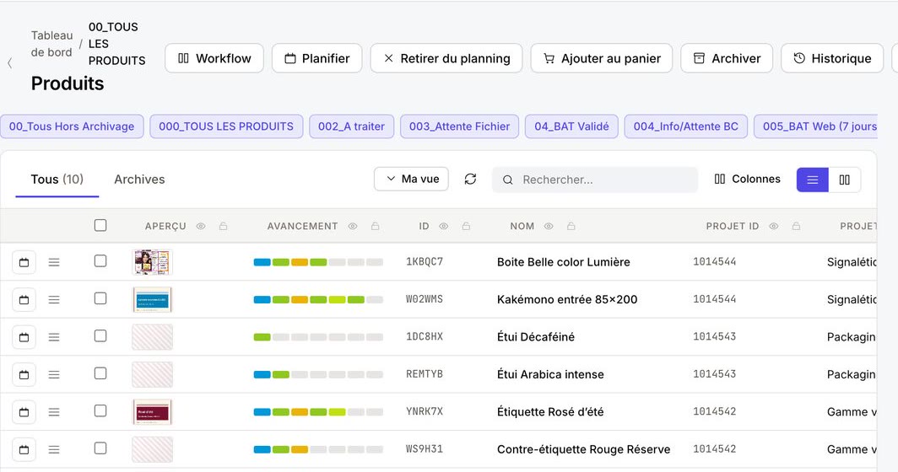Open Tableau de bord breadcrumb link
The image size is (898, 472).
[51, 44]
